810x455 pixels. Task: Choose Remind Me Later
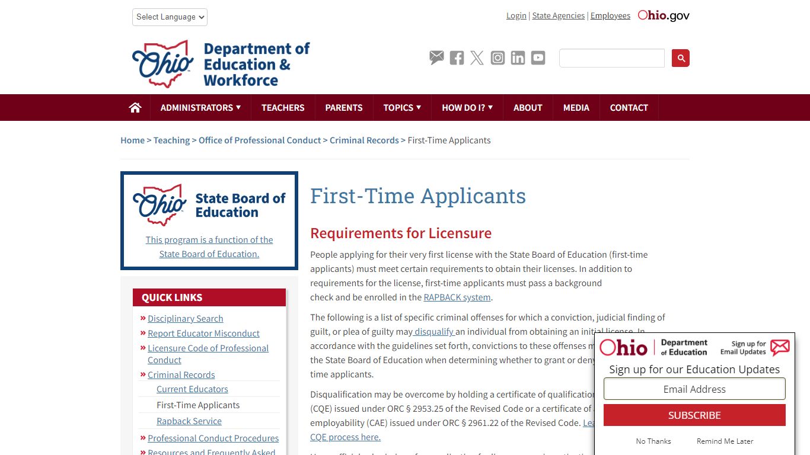coord(725,441)
